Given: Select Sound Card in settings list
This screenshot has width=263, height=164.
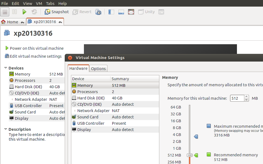Looking at the screenshot, I should tap(115, 117).
